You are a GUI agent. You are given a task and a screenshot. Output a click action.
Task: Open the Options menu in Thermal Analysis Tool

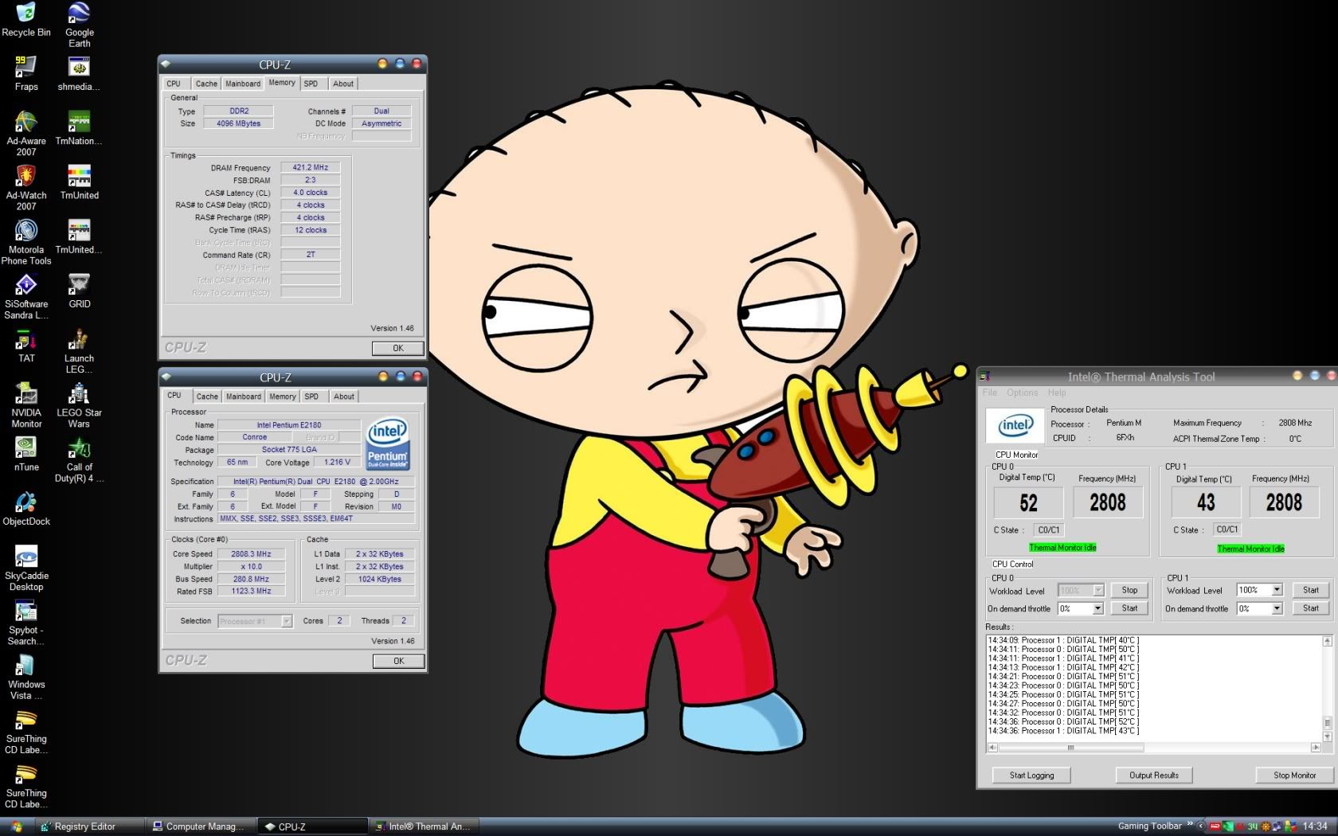click(x=1022, y=393)
